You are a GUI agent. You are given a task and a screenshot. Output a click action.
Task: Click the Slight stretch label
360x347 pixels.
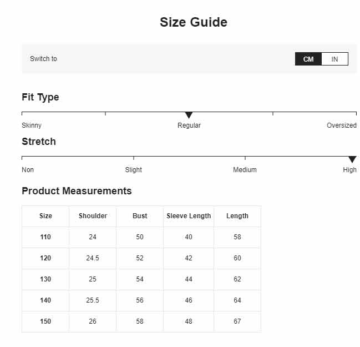[x=133, y=170]
